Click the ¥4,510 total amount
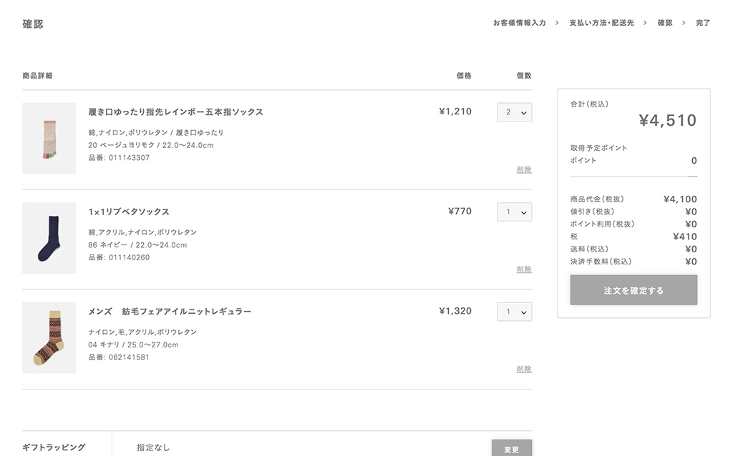The image size is (733, 456). point(667,121)
